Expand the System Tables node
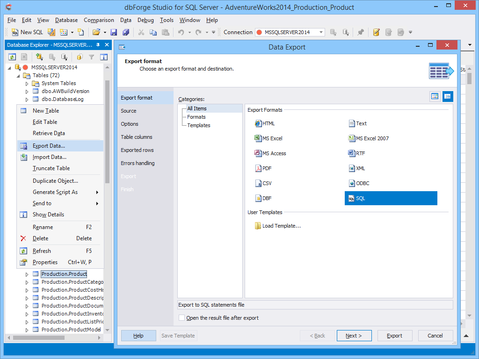The width and height of the screenshot is (479, 359). 27,83
